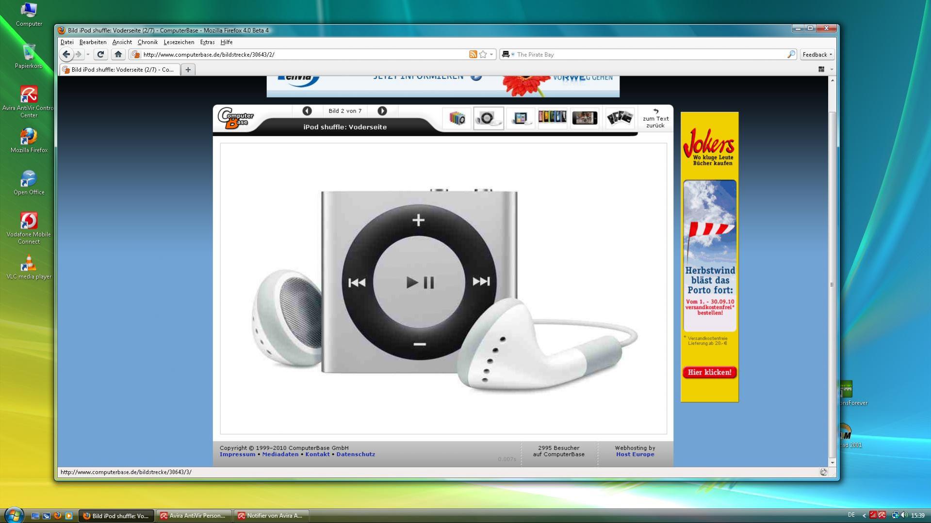This screenshot has width=931, height=523.
Task: Open the iPod touch landscape thumbnail
Action: (585, 118)
